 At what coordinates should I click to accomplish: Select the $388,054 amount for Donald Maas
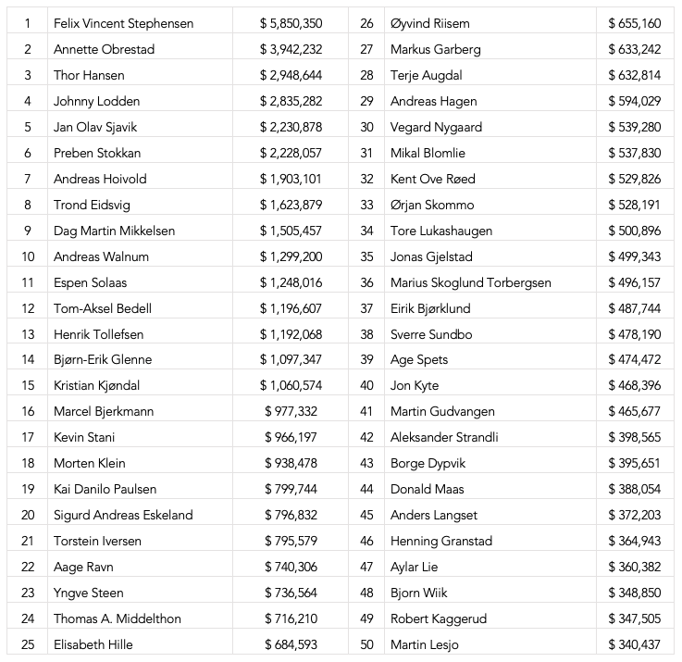635,489
